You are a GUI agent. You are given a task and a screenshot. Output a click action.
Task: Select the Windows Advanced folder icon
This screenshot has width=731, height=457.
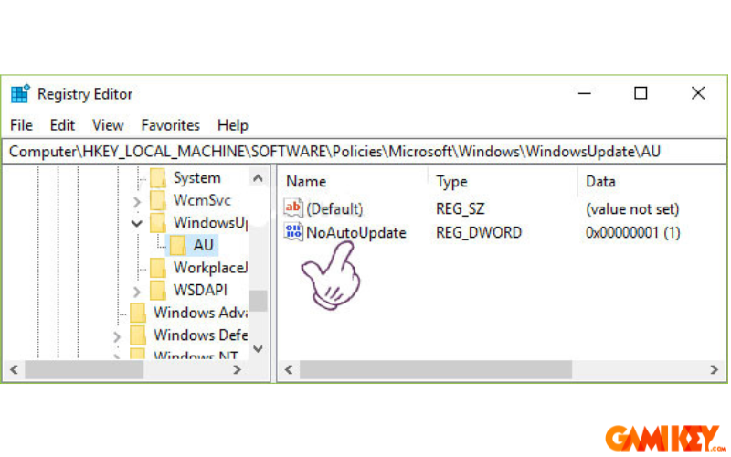(138, 313)
